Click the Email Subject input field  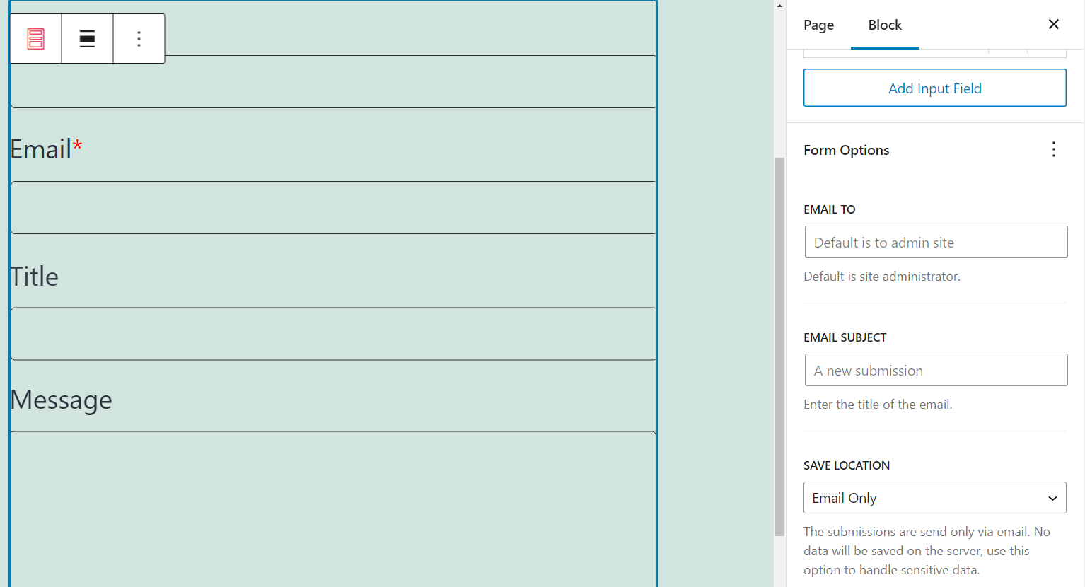pyautogui.click(x=935, y=370)
